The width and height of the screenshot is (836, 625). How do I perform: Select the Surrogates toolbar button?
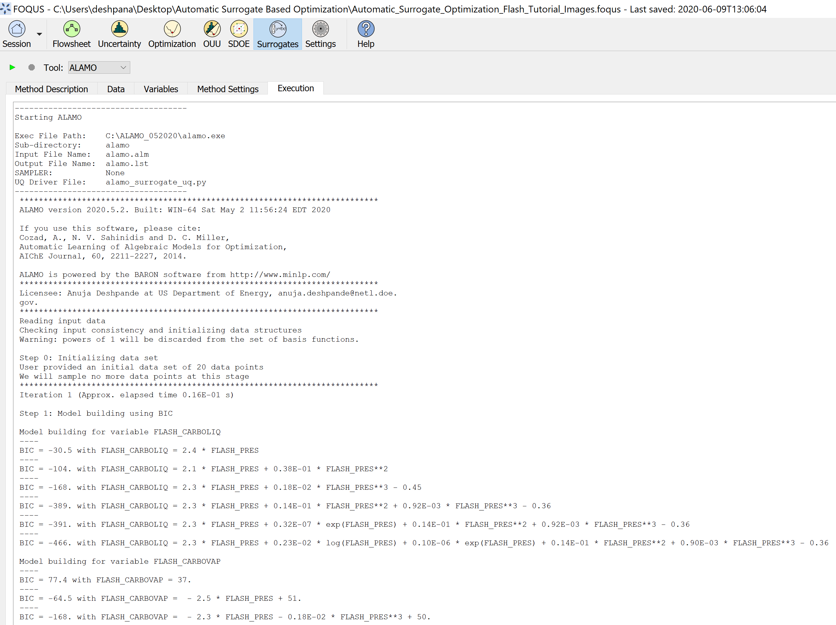[277, 34]
